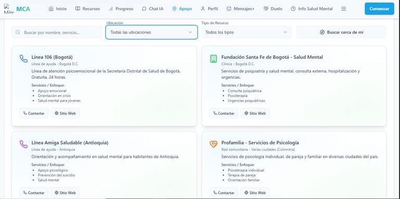
Task: Expand the Todos los tipos dropdown
Action: 246,32
